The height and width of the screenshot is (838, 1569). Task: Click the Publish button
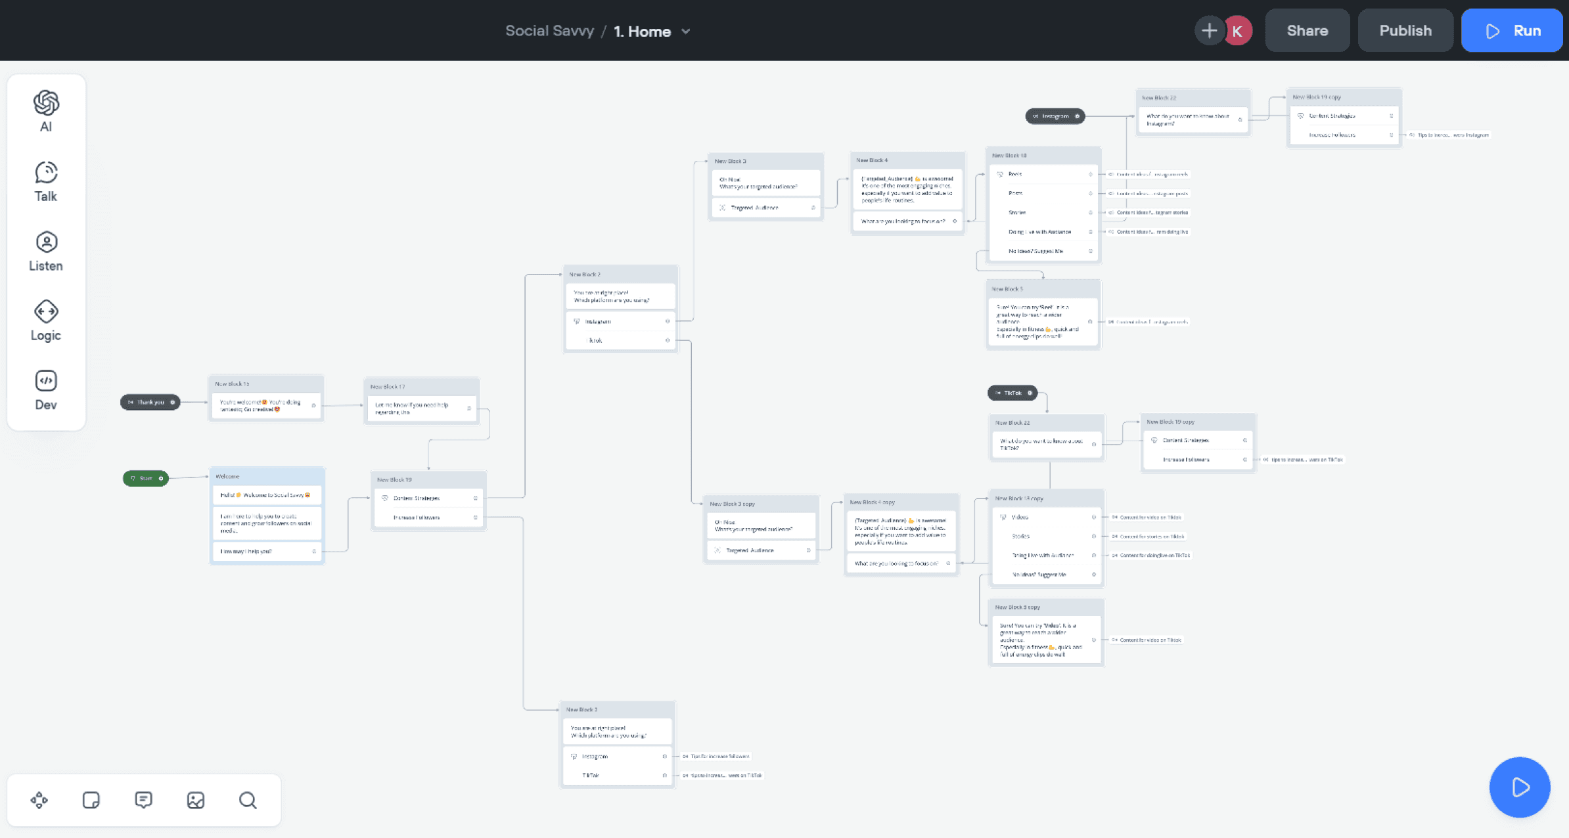point(1405,31)
